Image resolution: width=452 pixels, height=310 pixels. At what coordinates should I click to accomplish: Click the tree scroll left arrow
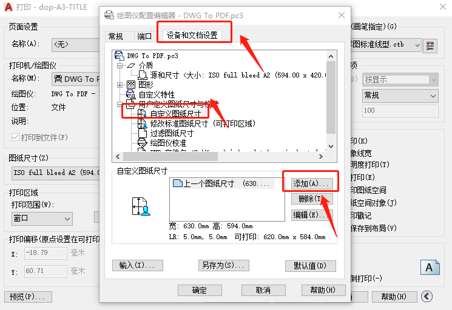pos(118,157)
